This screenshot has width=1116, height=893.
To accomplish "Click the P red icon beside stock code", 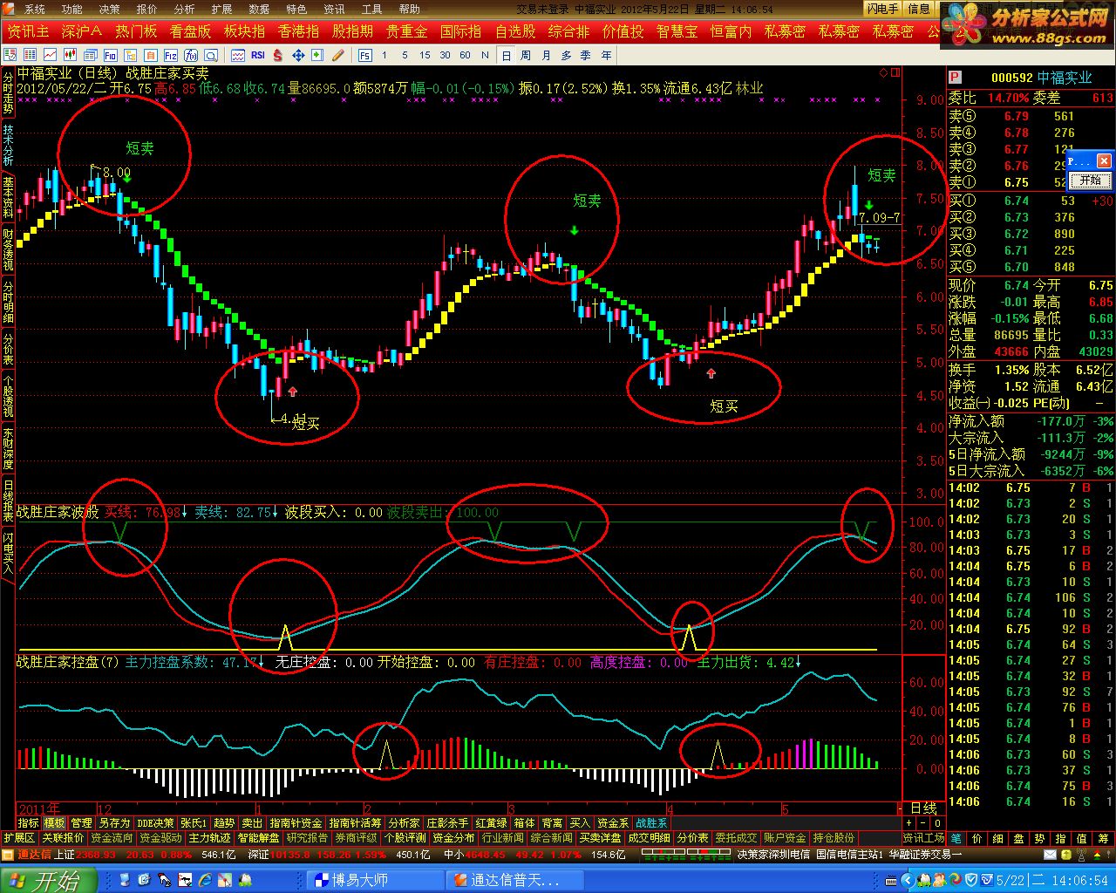I will coord(955,78).
